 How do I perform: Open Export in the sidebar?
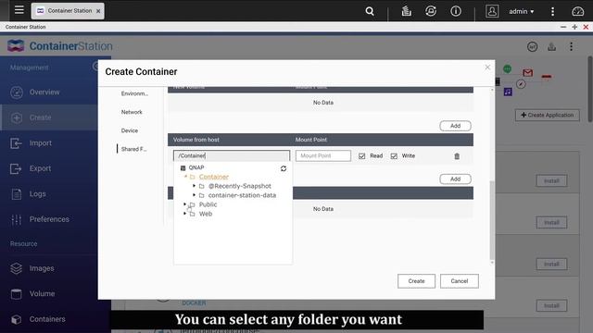(40, 168)
